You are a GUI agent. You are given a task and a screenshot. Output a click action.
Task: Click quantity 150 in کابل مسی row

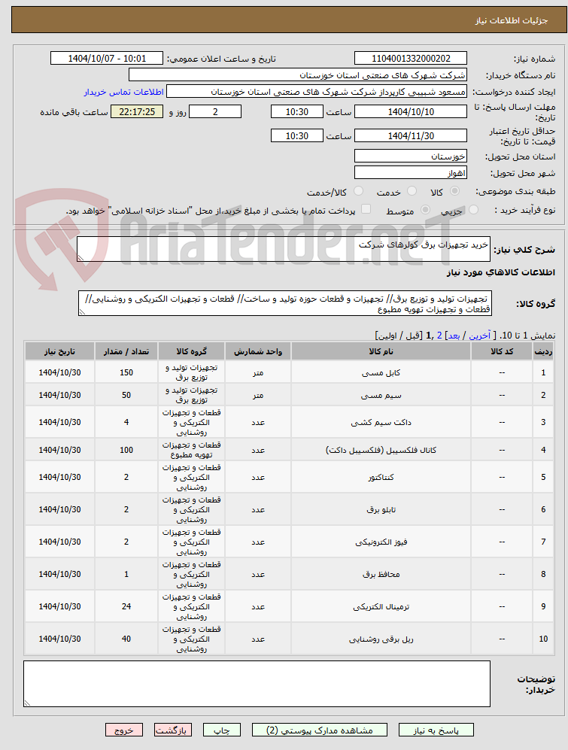(126, 372)
